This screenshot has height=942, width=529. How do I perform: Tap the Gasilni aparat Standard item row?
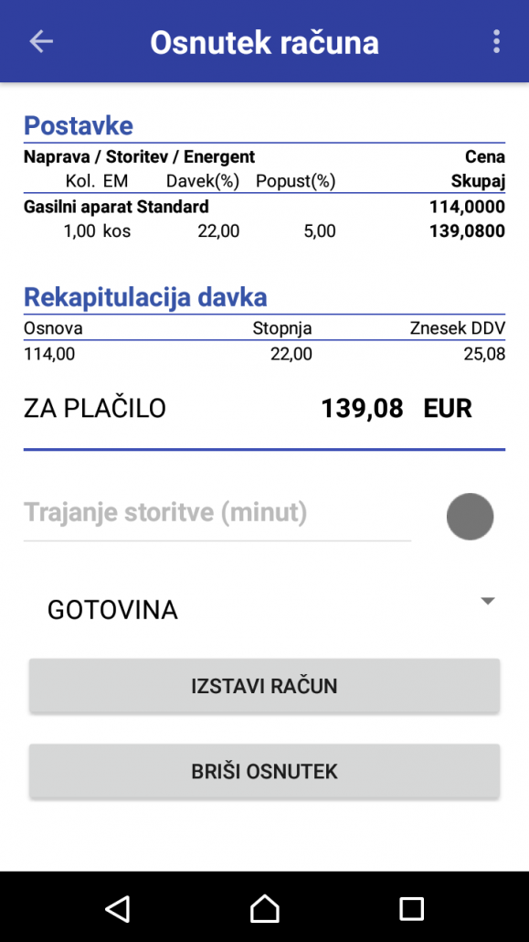point(264,219)
